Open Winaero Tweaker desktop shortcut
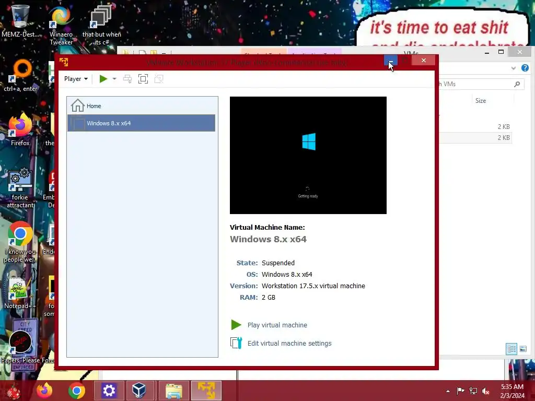The image size is (535, 401). point(61,25)
